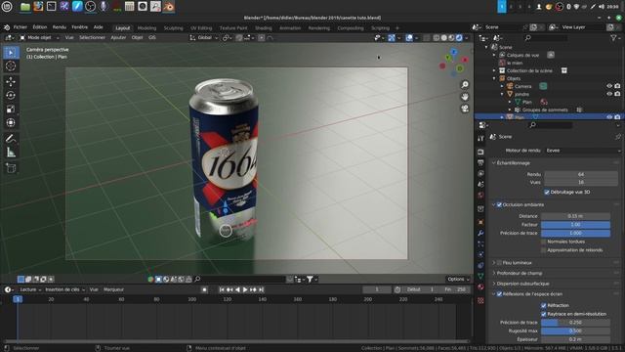Toggle Raytrace en demi-résolution checkbox

click(x=543, y=314)
